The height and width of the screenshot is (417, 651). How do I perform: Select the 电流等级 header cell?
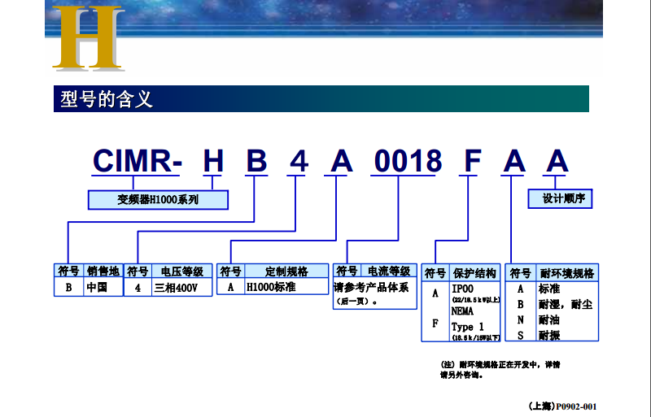(x=389, y=271)
